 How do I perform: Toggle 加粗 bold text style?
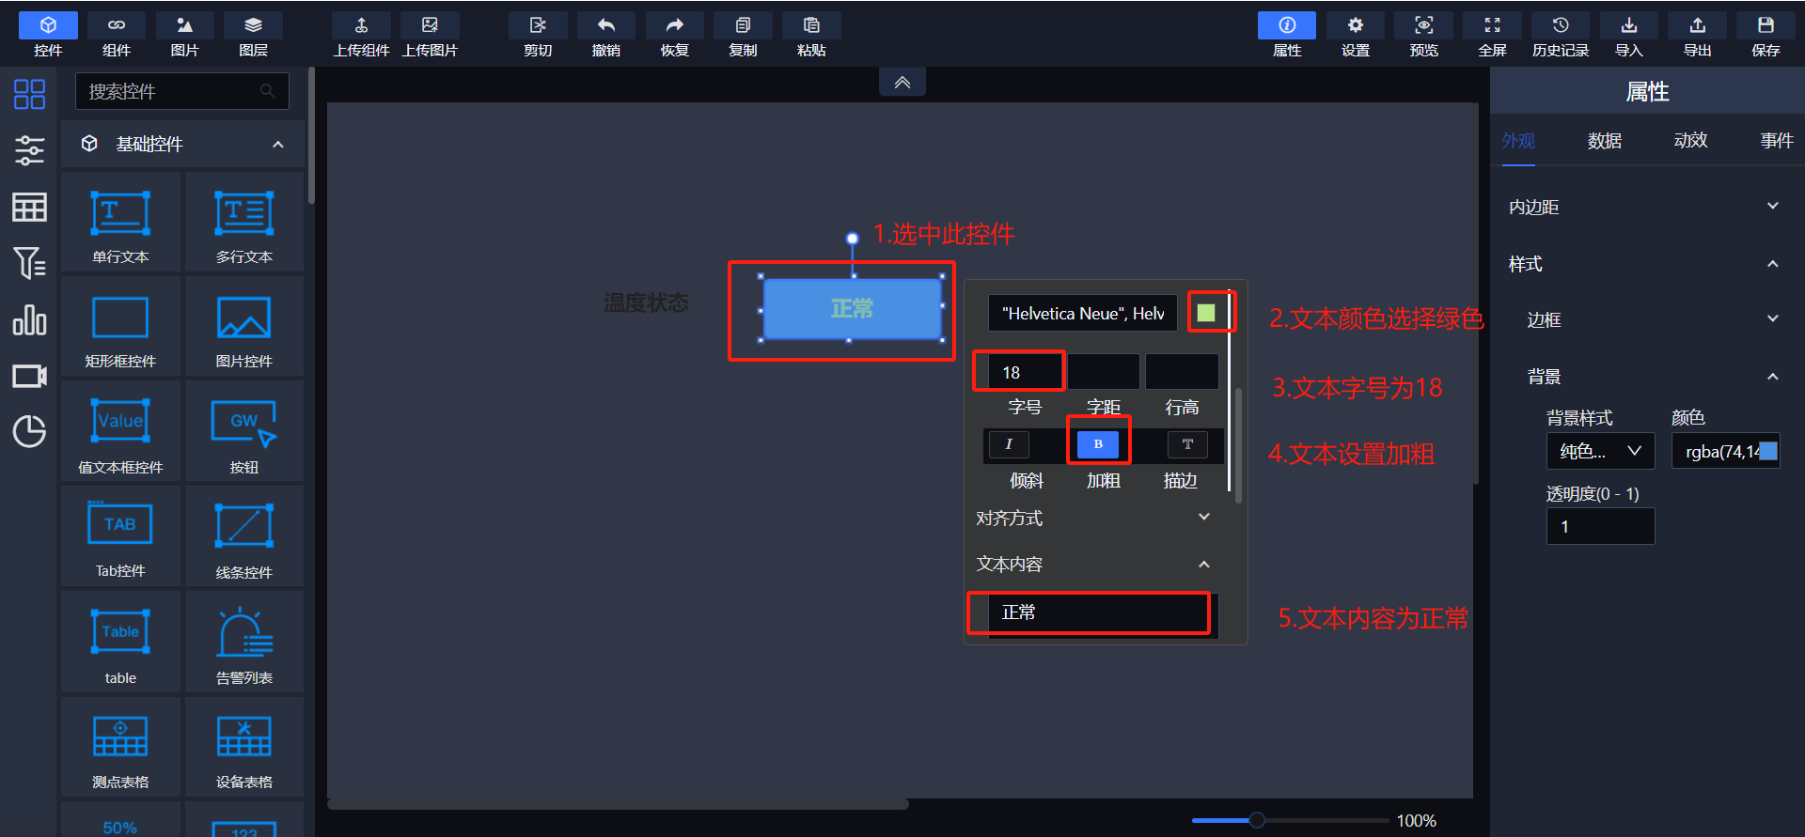[x=1098, y=444]
